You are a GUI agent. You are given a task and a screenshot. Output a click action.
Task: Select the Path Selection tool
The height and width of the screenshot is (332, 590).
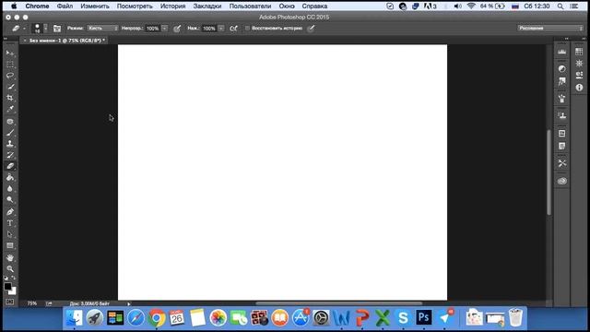[10, 234]
